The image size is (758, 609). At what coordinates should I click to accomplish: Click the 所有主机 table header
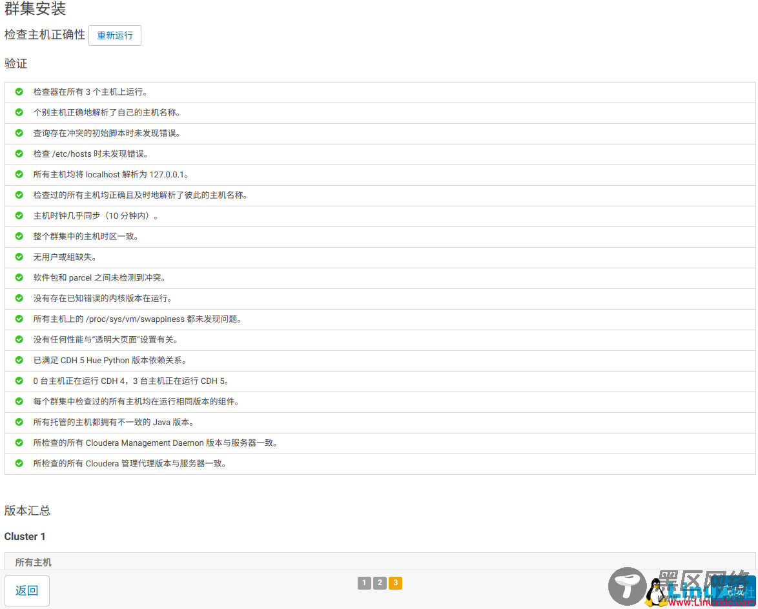[x=33, y=562]
